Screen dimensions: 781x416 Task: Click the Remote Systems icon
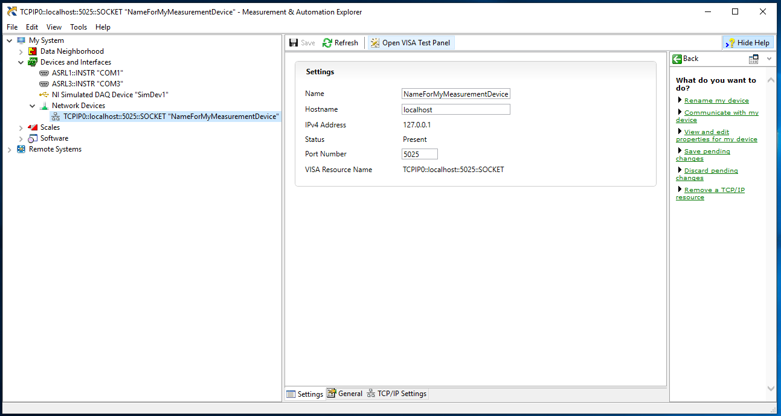[x=21, y=149]
